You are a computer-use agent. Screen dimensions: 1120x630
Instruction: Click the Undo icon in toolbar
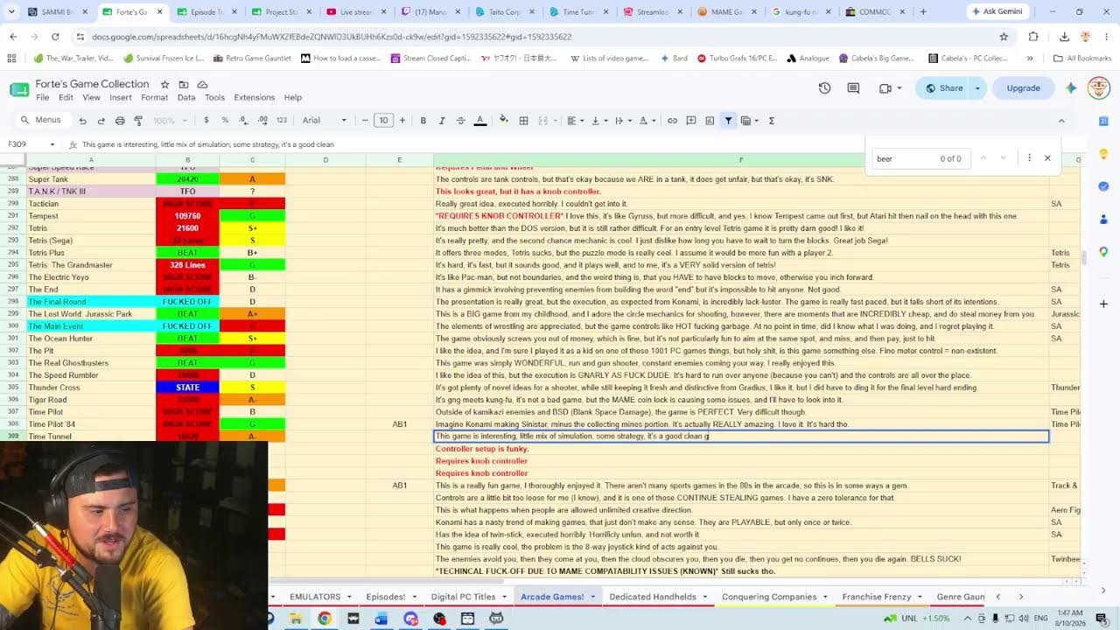pyautogui.click(x=83, y=121)
